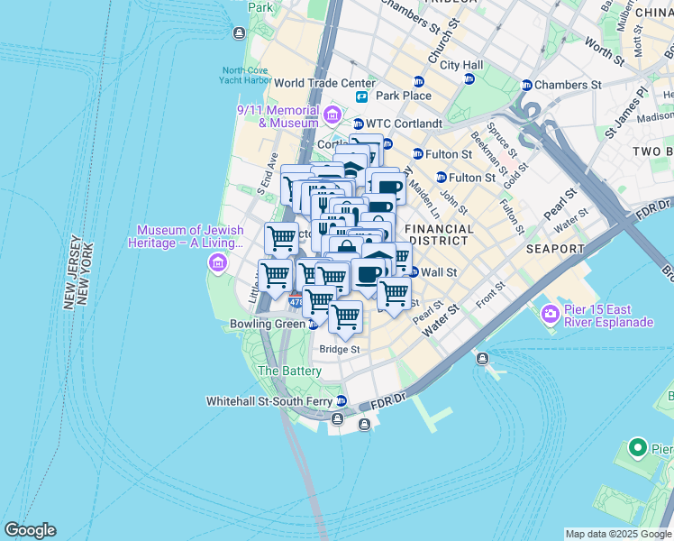The image size is (674, 541).
Task: Click the World Trade Center label
Action: 324,83
